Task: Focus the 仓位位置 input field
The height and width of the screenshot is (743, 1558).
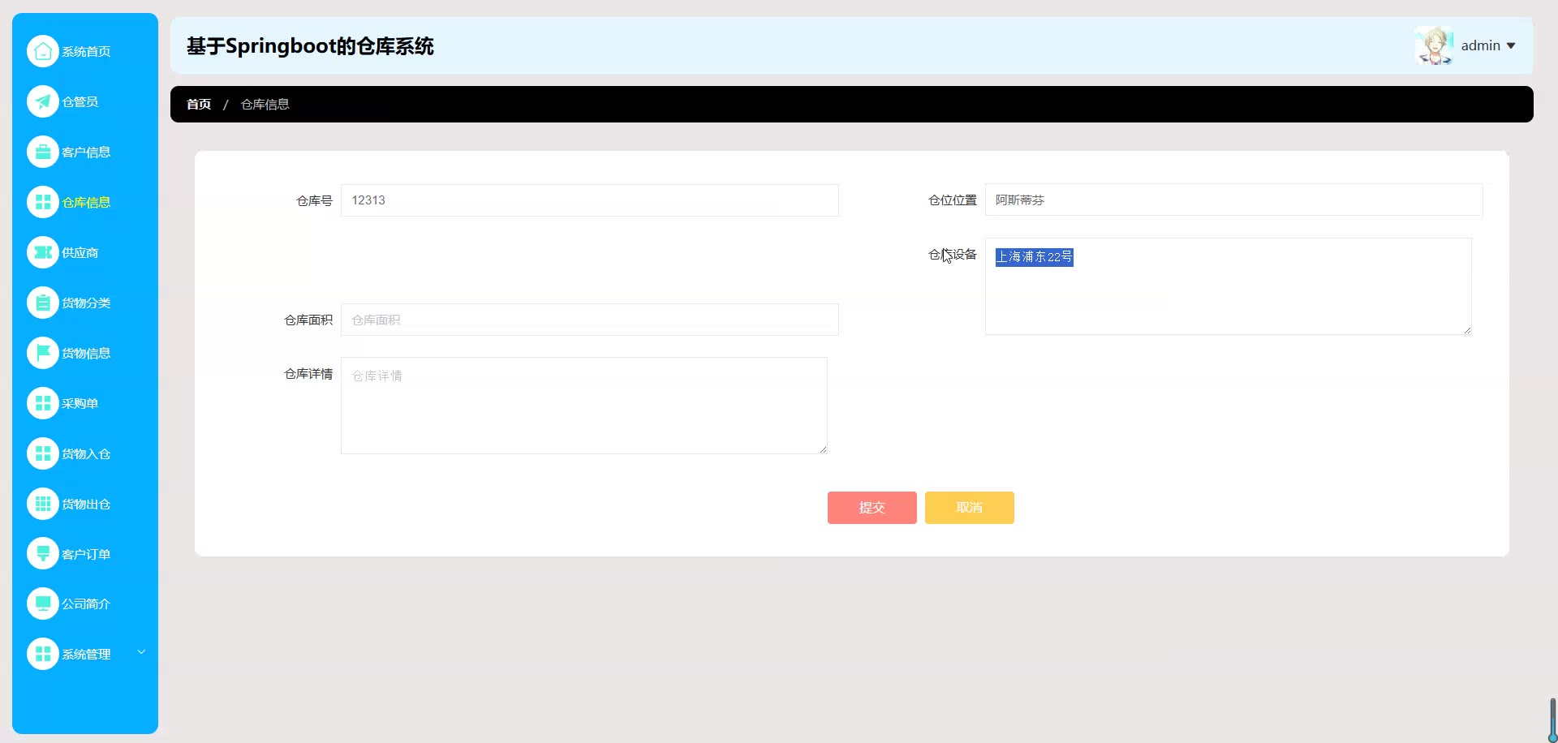Action: click(1234, 200)
